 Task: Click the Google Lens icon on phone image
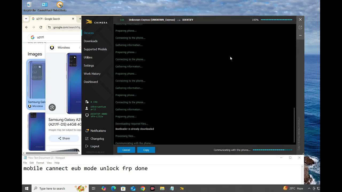pos(52,107)
